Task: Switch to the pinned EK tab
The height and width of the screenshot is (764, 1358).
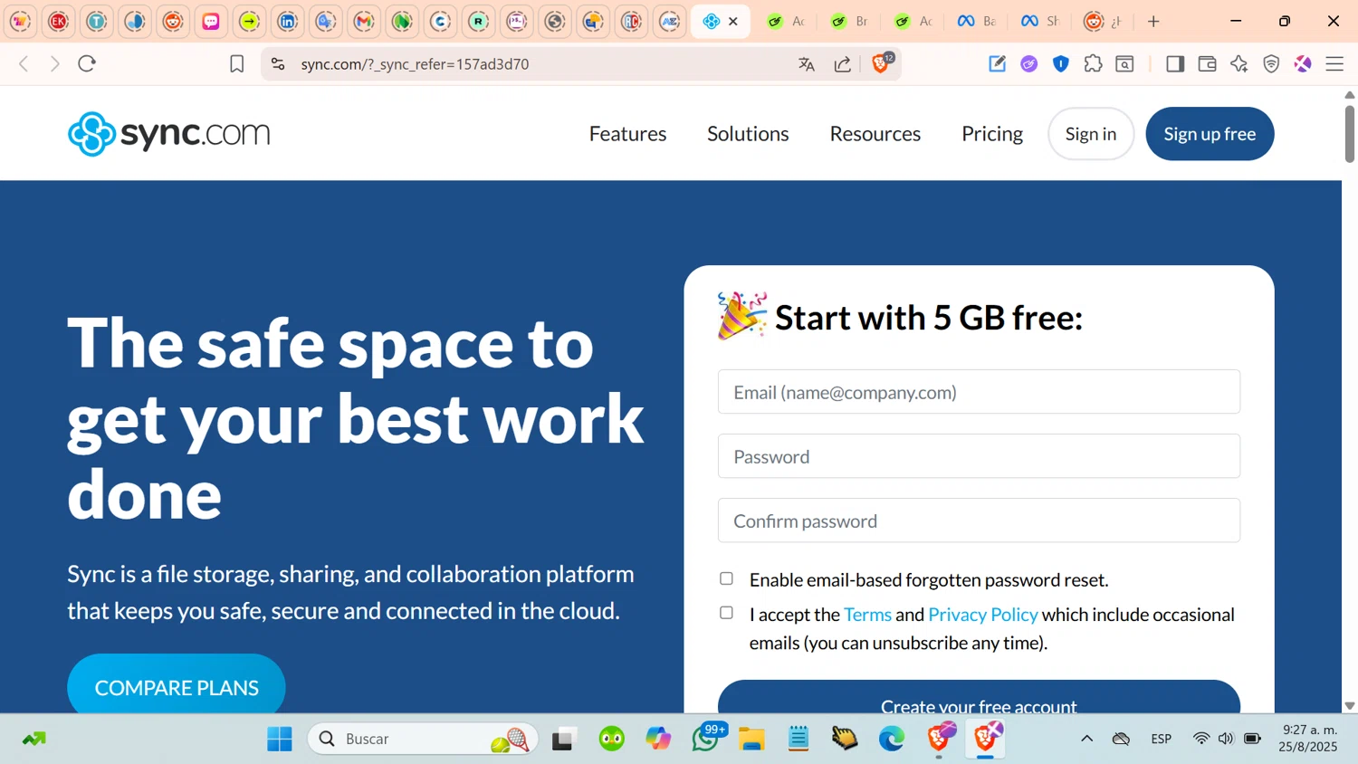Action: click(x=59, y=21)
